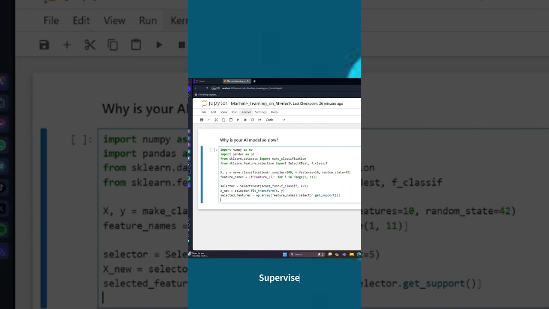Screen dimensions: 549x309
Task: Copy the cell via the centered notebook's copy icon
Action: tap(223, 120)
